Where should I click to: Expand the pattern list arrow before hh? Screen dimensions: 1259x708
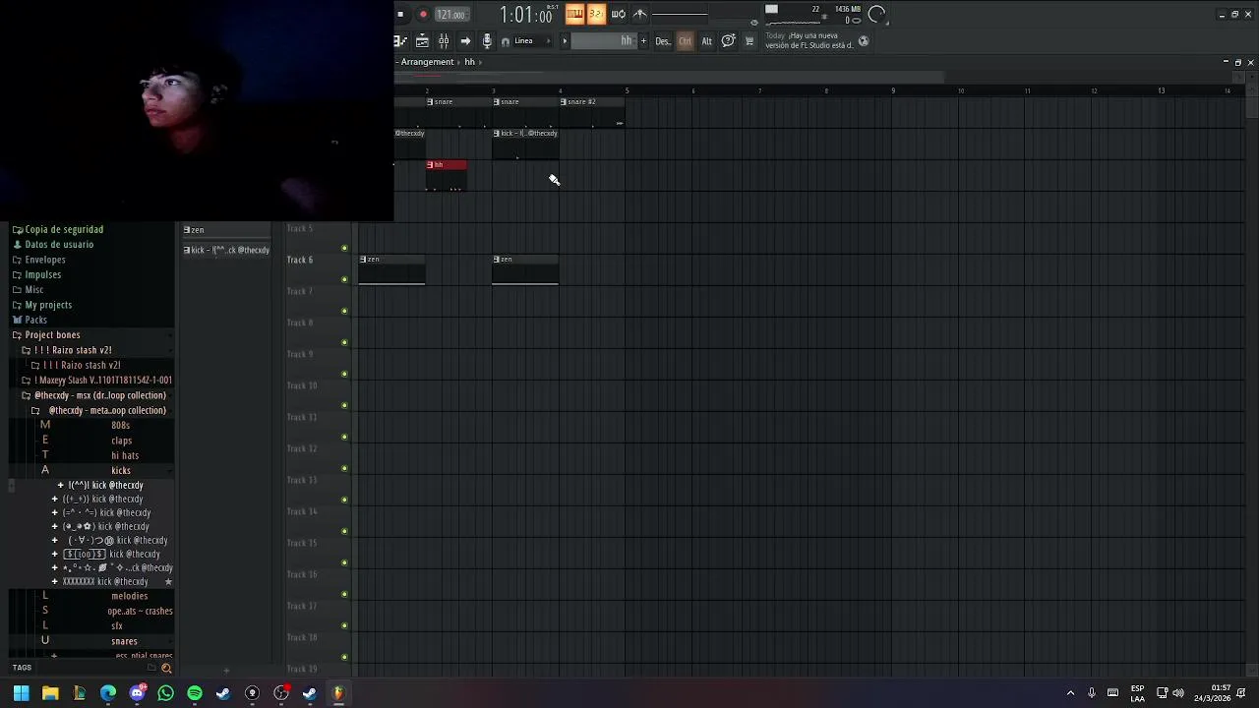coord(565,40)
